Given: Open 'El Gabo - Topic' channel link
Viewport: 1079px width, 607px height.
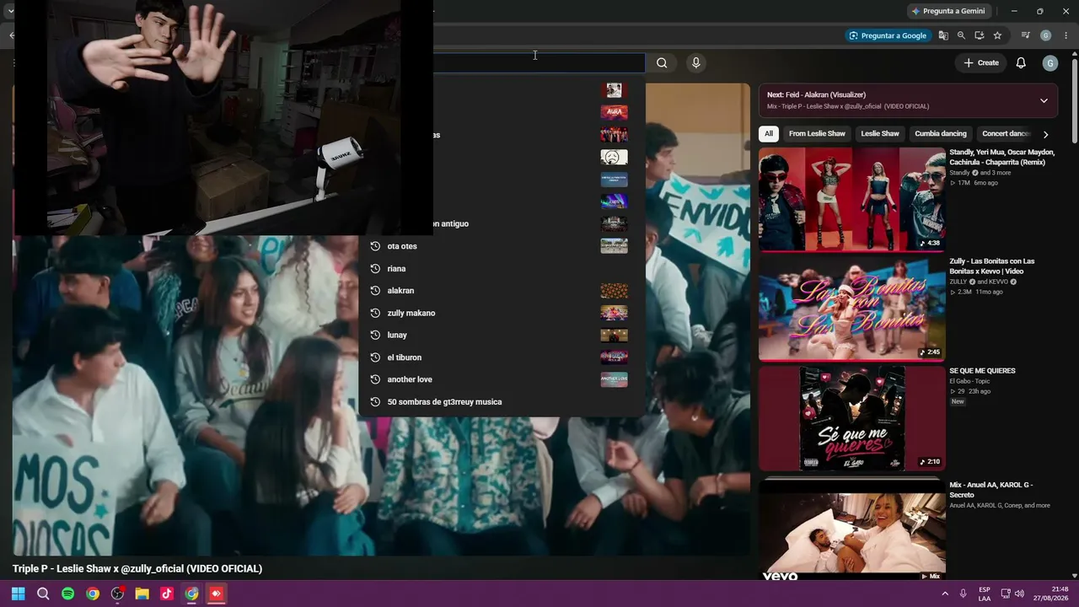Looking at the screenshot, I should pos(970,381).
